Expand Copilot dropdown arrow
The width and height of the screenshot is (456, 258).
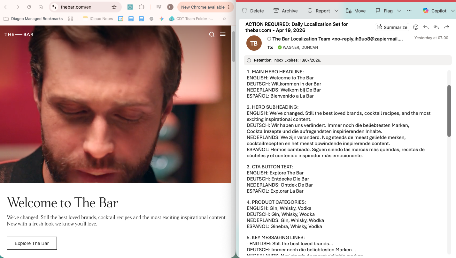[x=453, y=11]
